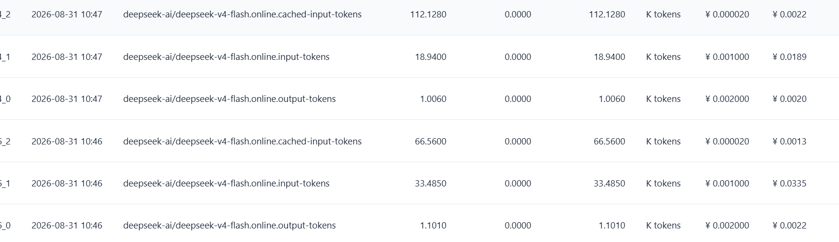839x242 pixels.
Task: Click the 66.5600 value next to the model name
Action: coord(431,142)
